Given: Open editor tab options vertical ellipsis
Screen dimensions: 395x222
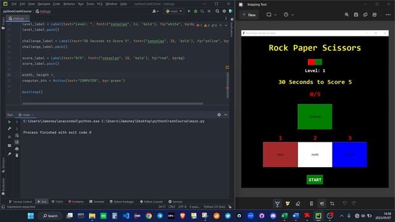Looking at the screenshot, I should (x=226, y=18).
